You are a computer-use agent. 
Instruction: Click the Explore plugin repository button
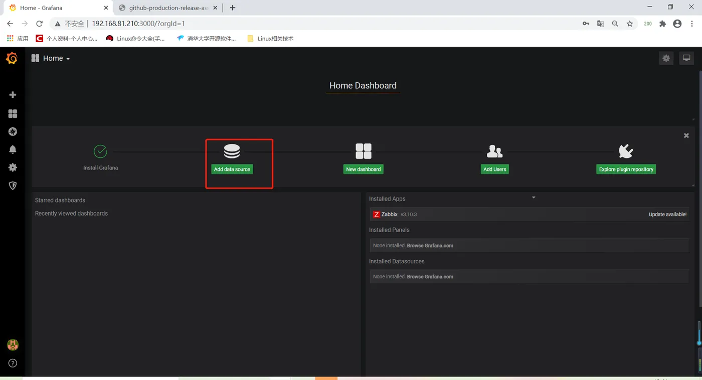point(626,169)
